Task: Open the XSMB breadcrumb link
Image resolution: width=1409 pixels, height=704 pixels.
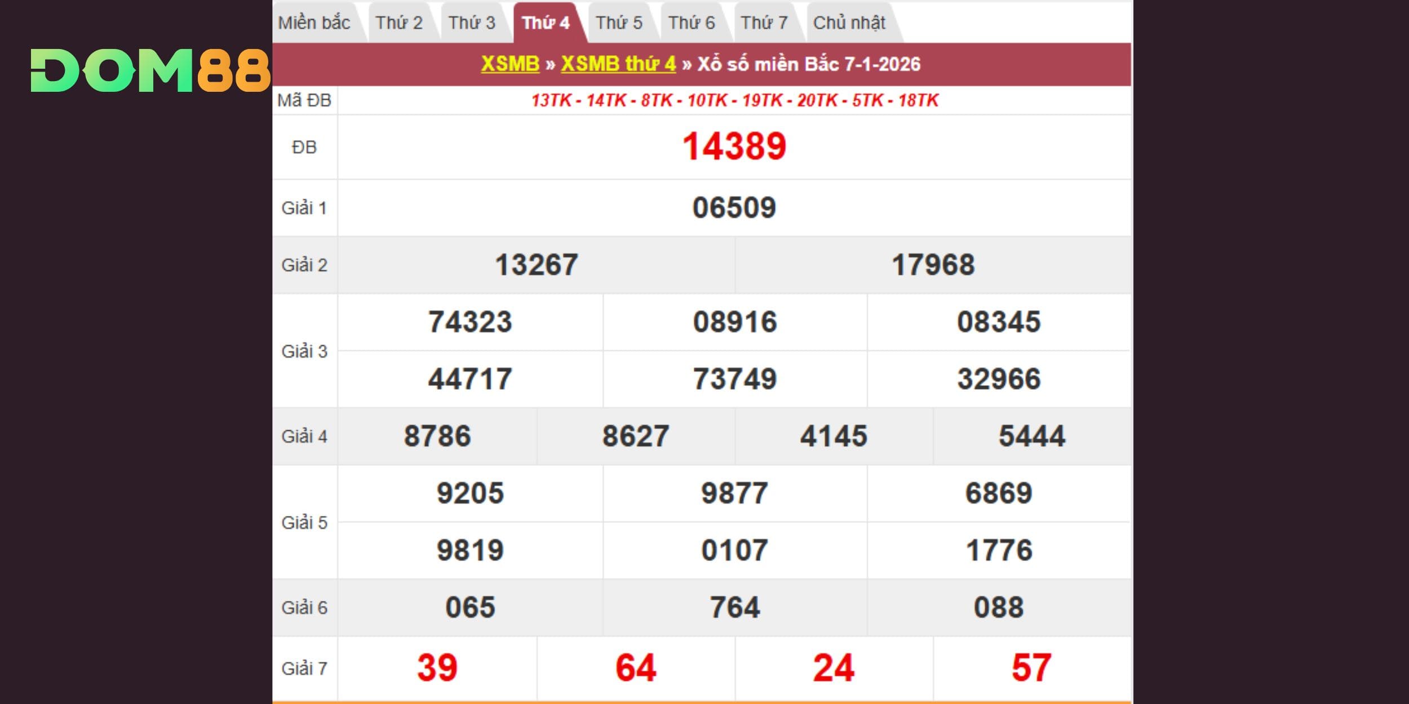Action: (510, 64)
